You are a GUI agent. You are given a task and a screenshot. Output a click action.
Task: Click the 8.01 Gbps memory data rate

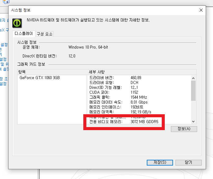[139, 102]
